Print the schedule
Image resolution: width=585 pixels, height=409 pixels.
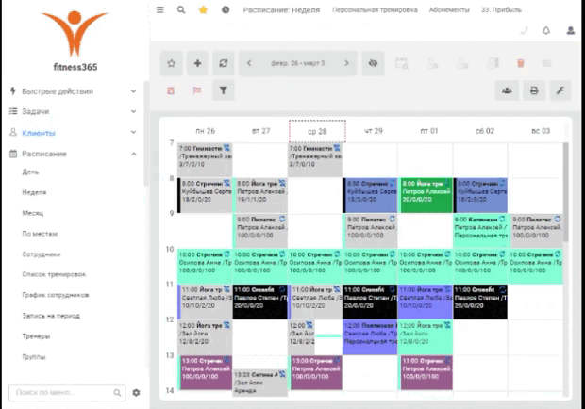[x=534, y=90]
